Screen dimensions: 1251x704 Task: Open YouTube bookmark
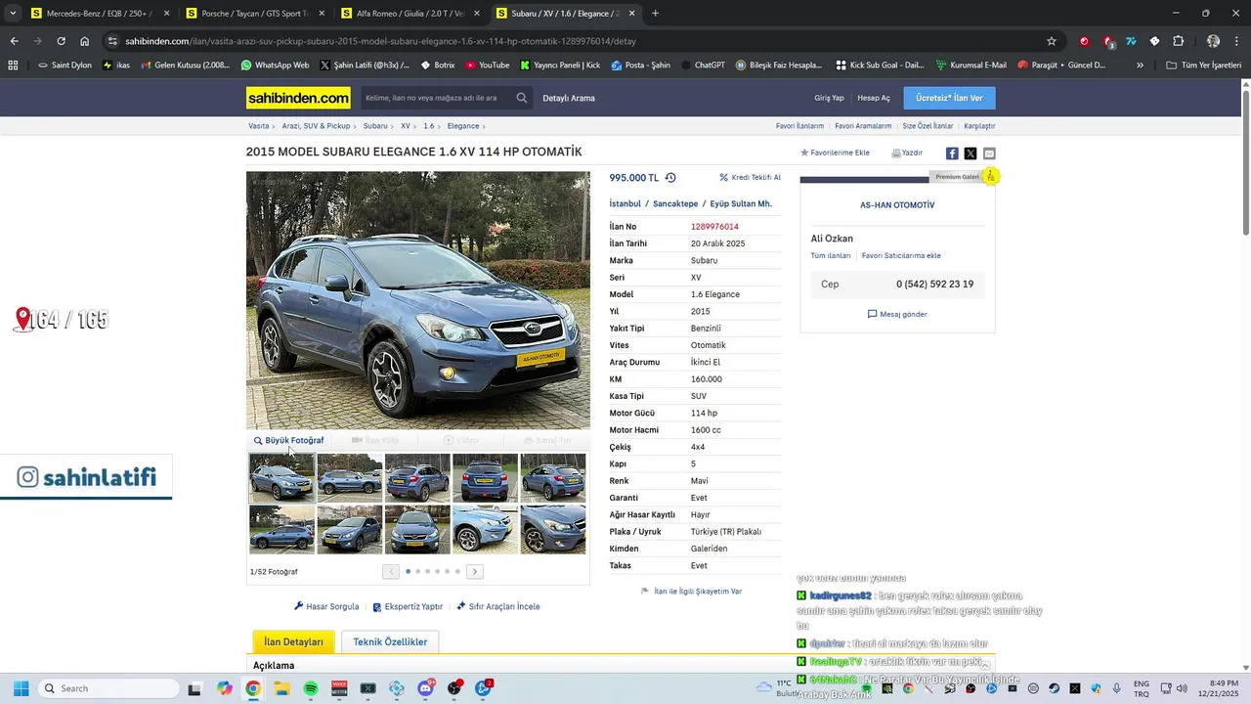click(x=488, y=65)
